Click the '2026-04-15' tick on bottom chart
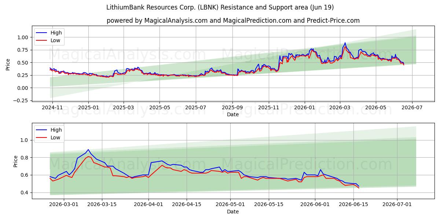The image size is (440, 220). point(187,205)
